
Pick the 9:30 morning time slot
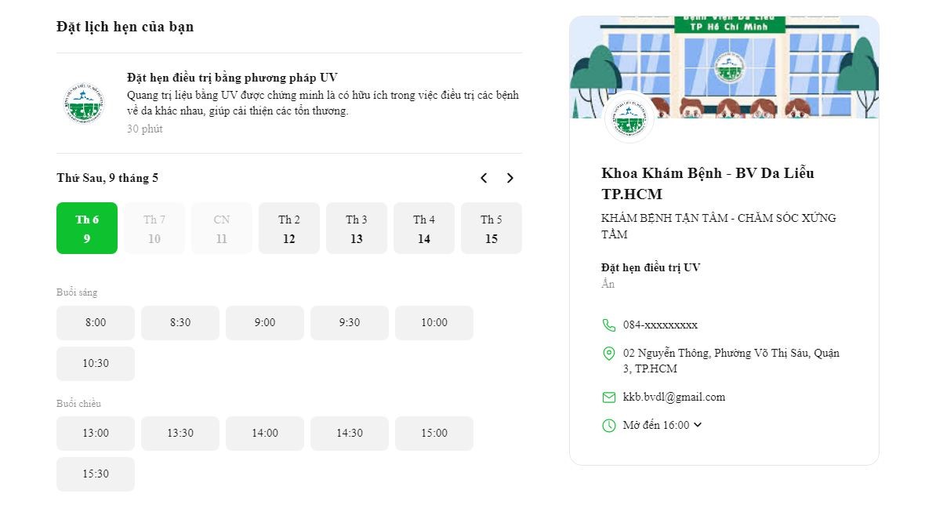click(x=350, y=323)
